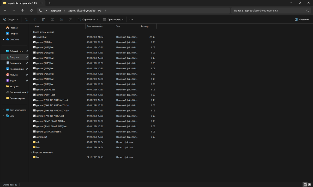Click the search magnifier icon
Viewport: 313px width, 187px height.
[308, 11]
